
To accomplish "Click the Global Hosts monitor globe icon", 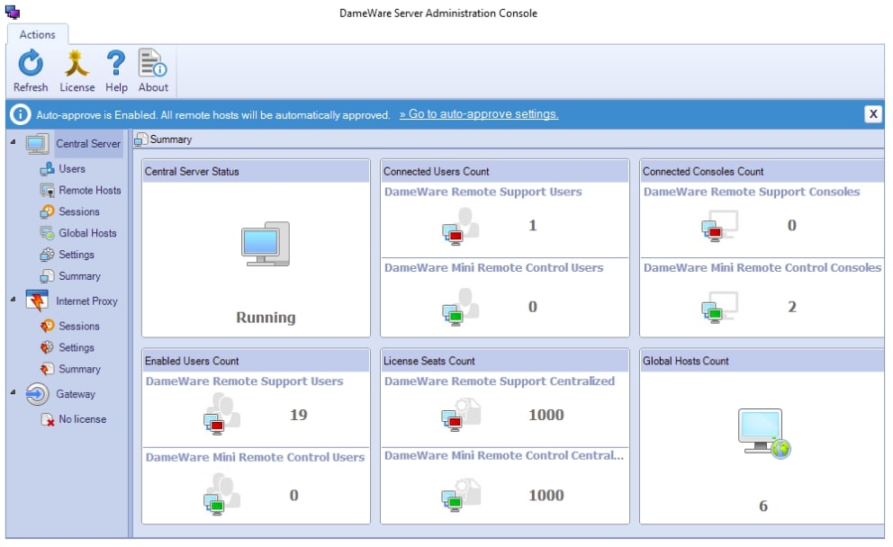I will [x=763, y=434].
